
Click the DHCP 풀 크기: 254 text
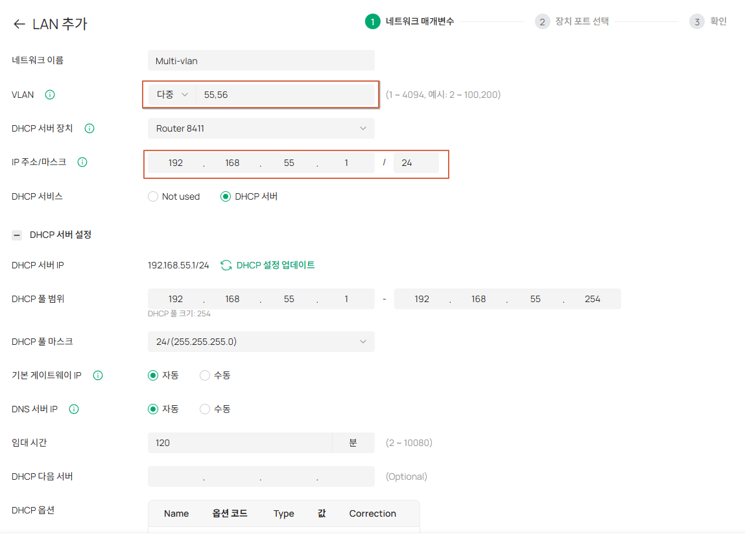[x=179, y=314]
